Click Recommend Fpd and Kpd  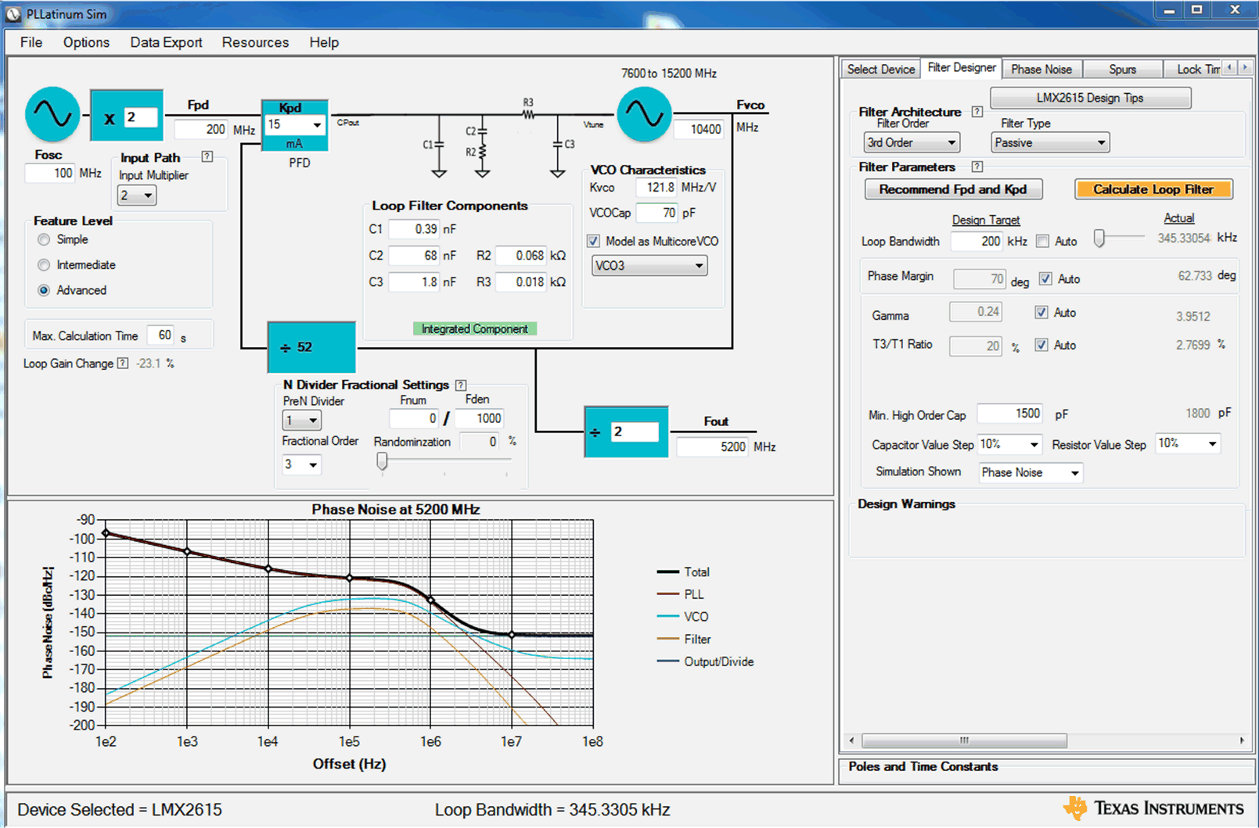(953, 188)
